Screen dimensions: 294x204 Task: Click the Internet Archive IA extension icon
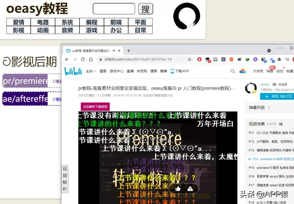tap(223, 59)
